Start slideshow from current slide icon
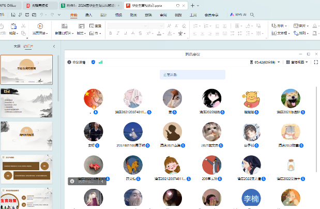Image resolution: width=320 pixels, height=209 pixels. (x=39, y=26)
